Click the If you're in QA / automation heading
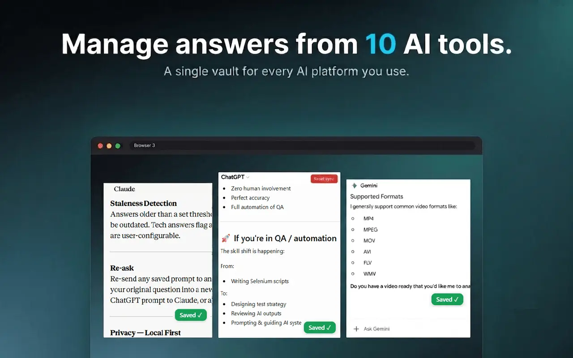The width and height of the screenshot is (573, 358). [x=285, y=238]
